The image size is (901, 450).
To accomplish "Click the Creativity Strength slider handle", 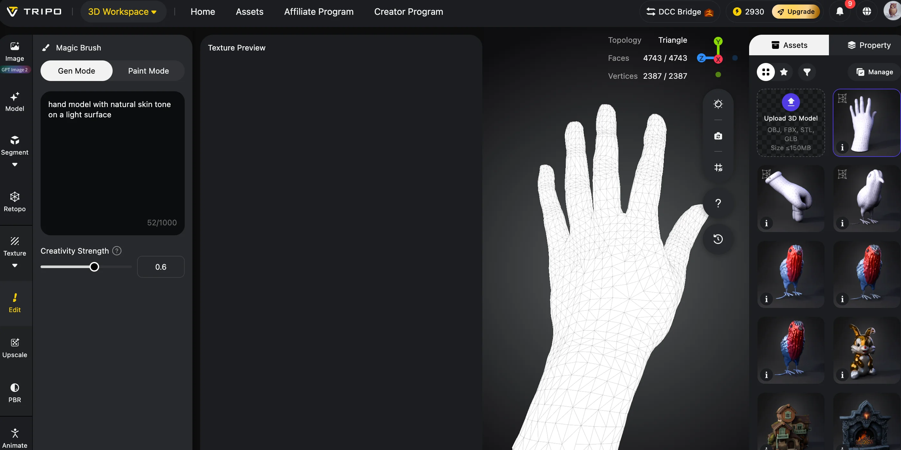I will 94,267.
